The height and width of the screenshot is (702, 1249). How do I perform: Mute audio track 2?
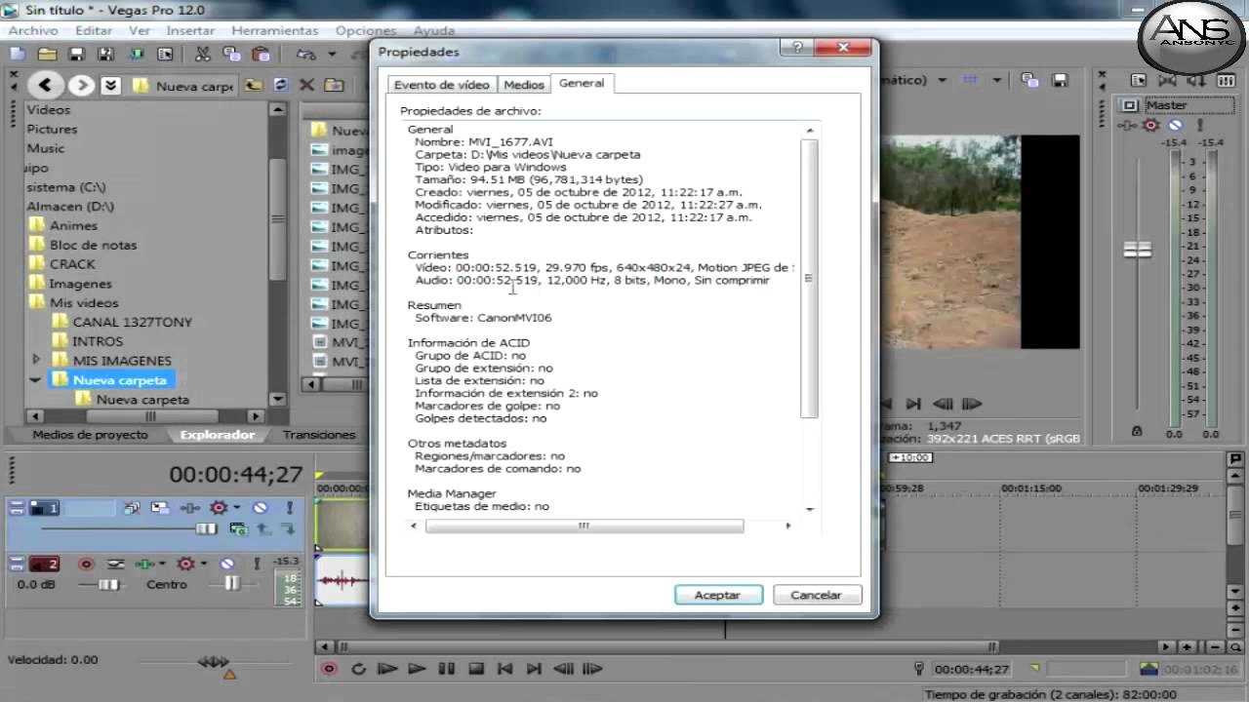227,564
